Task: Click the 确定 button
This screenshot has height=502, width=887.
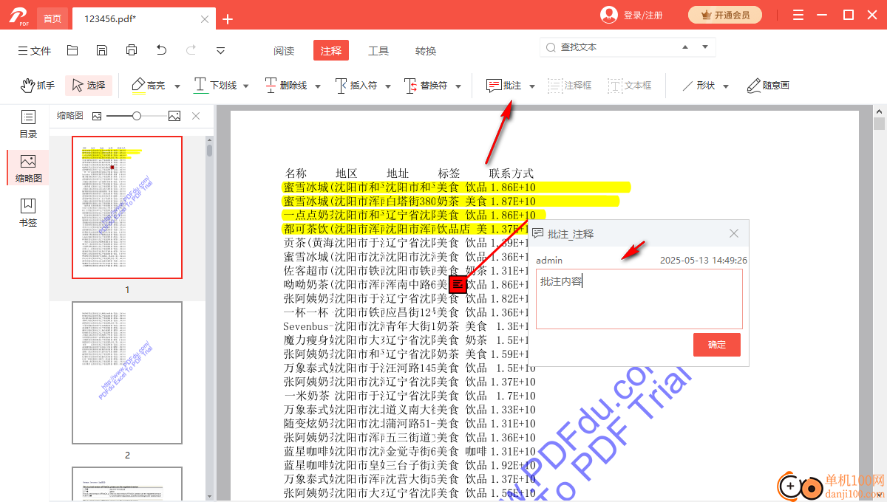Action: tap(717, 345)
